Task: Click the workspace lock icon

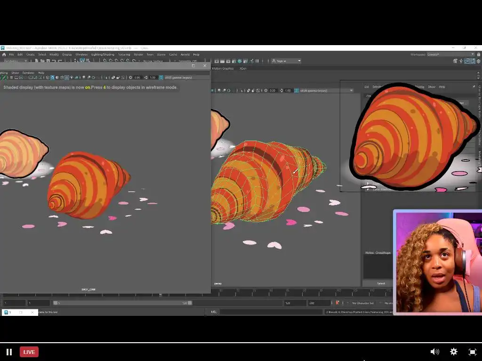Action: pos(479,54)
